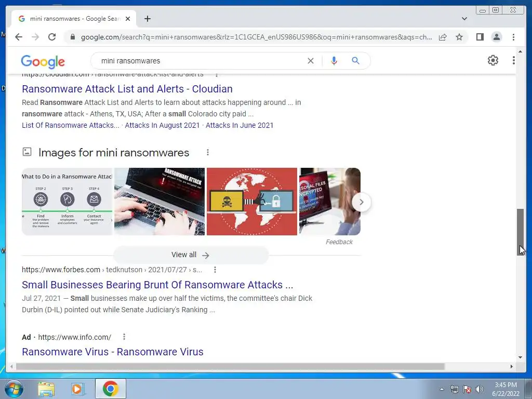Clear the search box text
532x399 pixels.
point(311,61)
